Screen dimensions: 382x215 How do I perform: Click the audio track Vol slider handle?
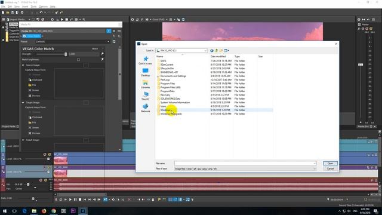click(28, 185)
